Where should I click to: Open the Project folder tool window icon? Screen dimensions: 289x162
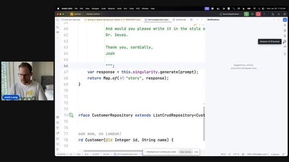tap(58, 20)
